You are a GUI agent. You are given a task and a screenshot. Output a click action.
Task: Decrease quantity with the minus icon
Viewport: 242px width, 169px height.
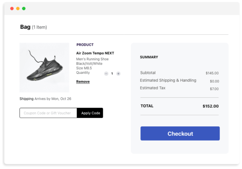[x=106, y=74]
